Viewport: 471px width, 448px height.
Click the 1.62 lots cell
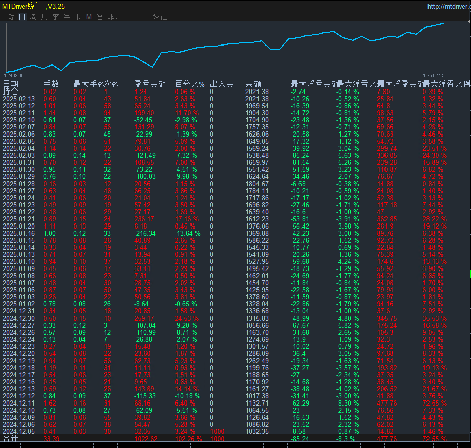point(50,404)
